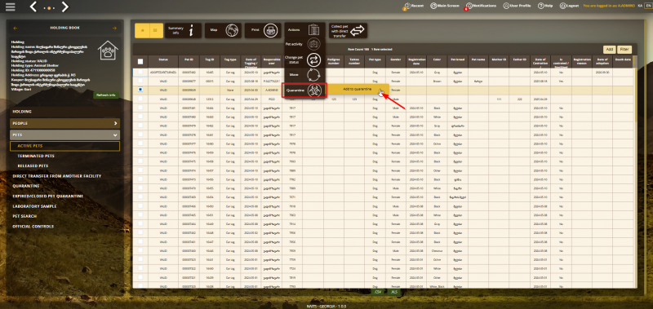Viewport: 653px width, 309px height.
Task: Open Official Controls
Action: point(33,226)
